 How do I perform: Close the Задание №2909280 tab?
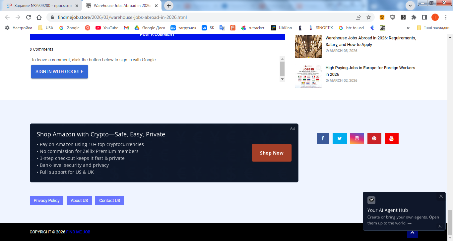pyautogui.click(x=77, y=6)
